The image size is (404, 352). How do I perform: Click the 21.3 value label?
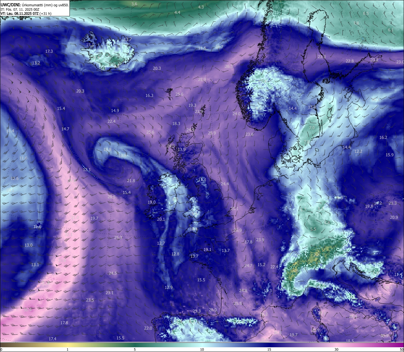click(x=393, y=203)
